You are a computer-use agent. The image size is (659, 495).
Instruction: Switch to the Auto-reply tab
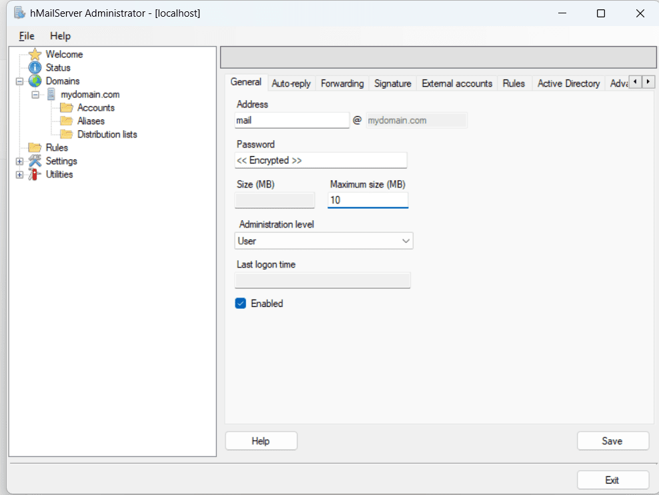[291, 83]
